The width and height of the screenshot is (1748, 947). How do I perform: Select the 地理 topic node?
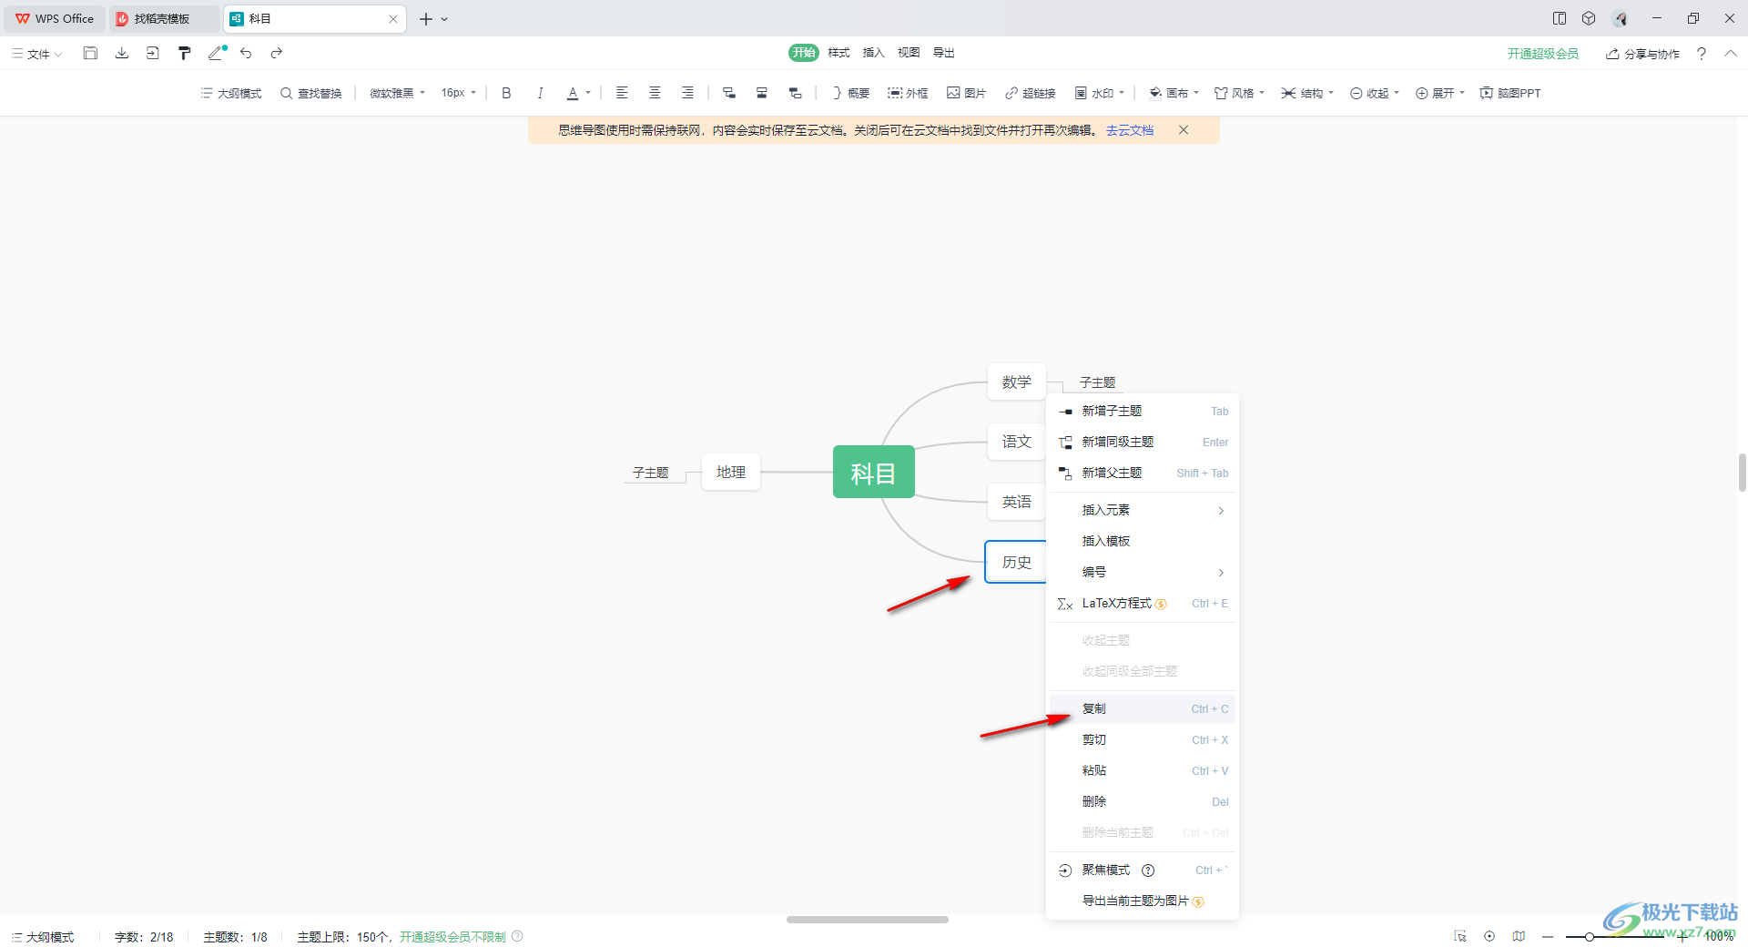(x=730, y=472)
